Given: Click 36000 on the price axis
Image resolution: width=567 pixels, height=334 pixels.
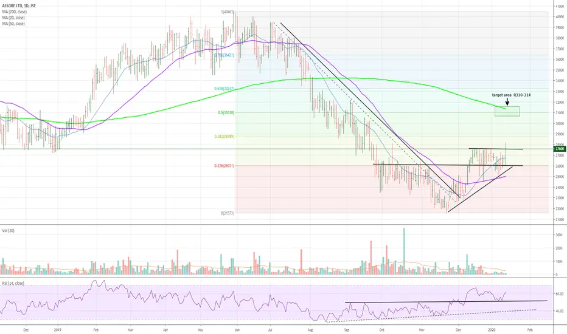Looking at the screenshot, I should tap(560, 60).
